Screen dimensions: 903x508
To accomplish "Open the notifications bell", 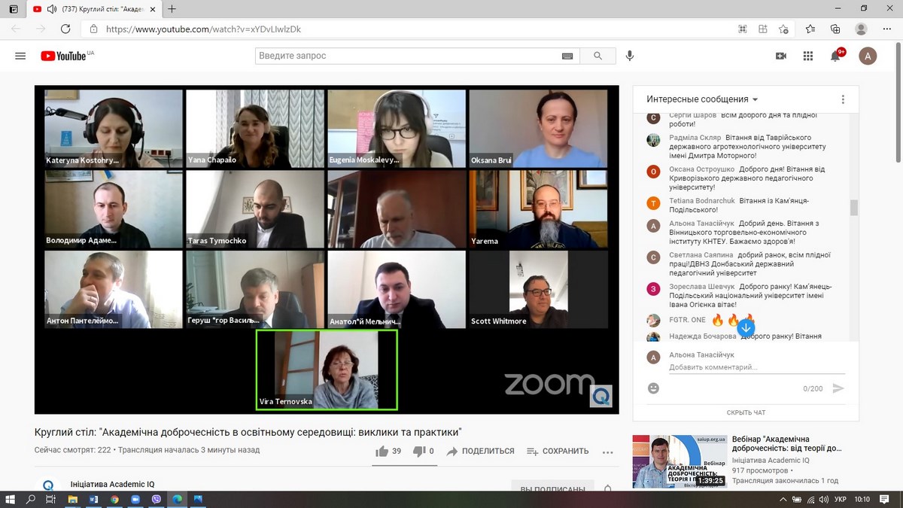I will click(x=835, y=56).
